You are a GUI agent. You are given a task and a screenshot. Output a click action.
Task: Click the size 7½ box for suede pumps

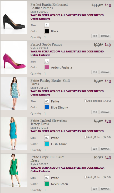[x=47, y=61]
